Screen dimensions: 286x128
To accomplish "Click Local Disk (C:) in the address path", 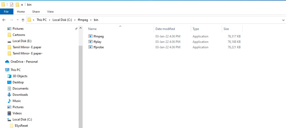I will (63, 20).
